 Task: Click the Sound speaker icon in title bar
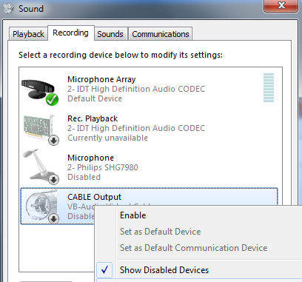click(x=8, y=9)
